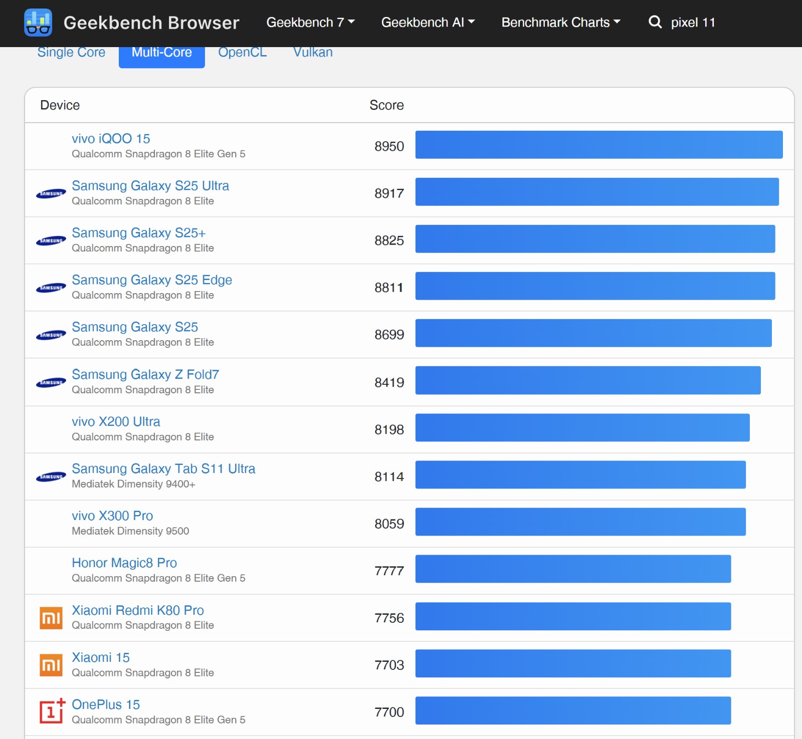Click the score value 8699

389,335
